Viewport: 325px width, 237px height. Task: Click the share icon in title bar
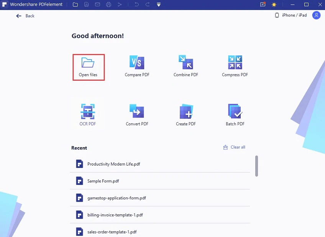click(120, 4)
